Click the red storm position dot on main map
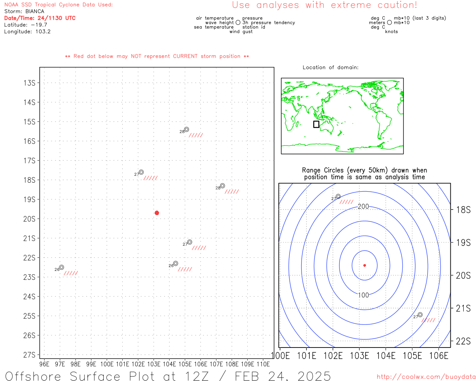 [157, 213]
